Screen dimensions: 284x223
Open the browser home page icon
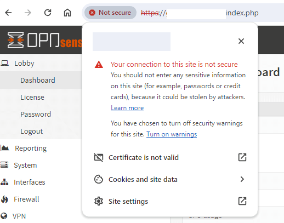tap(67, 13)
